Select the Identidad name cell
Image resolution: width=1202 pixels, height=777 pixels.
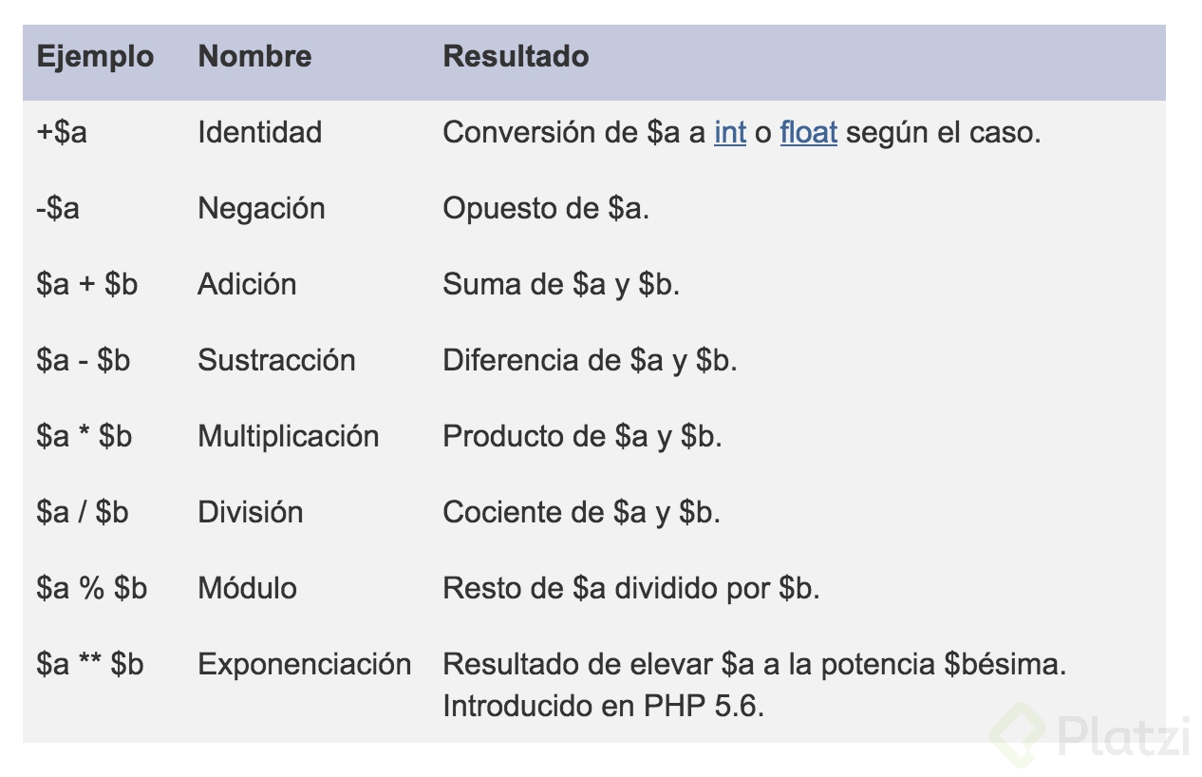click(x=260, y=132)
